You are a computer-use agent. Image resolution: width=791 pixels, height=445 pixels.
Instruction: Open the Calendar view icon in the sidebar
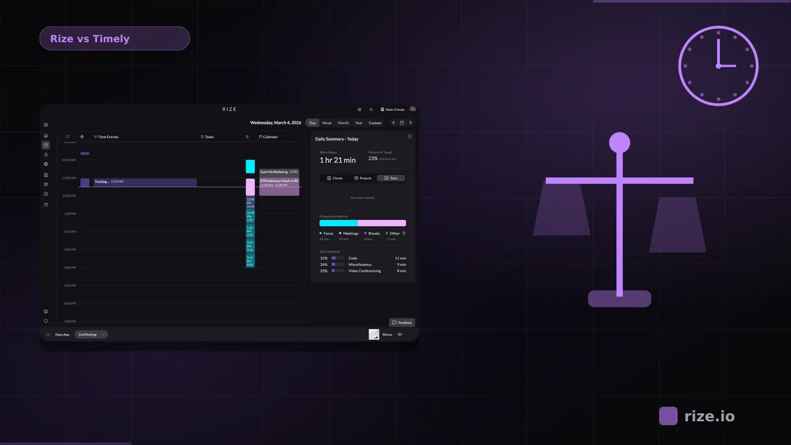[x=45, y=146]
